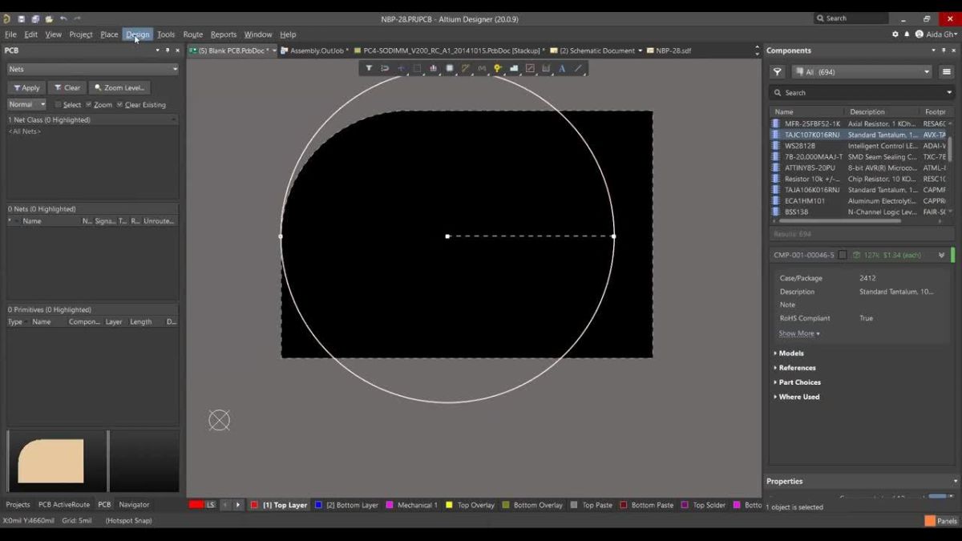This screenshot has width=962, height=541.
Task: Click the Components panel filter funnel icon
Action: [777, 72]
